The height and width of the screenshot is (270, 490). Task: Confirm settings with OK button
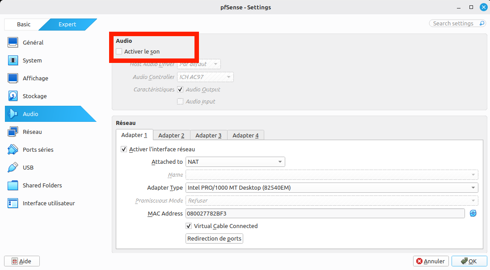click(x=469, y=261)
